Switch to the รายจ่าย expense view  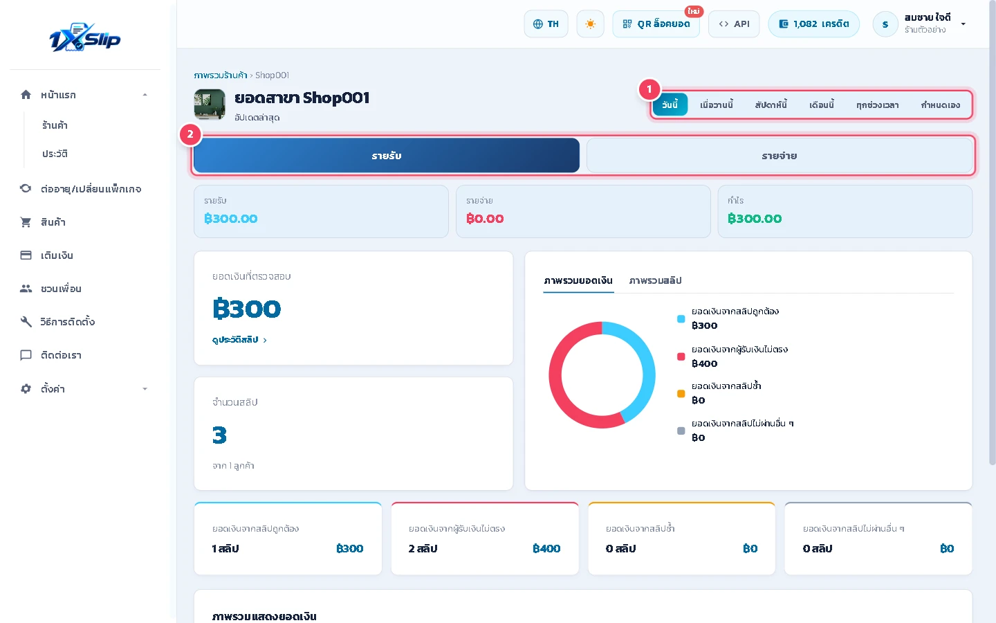point(780,156)
